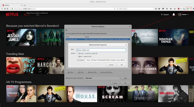The width and height of the screenshot is (194, 107).
Task: Click the green padlock in the URL bar
Action: coord(12,9)
